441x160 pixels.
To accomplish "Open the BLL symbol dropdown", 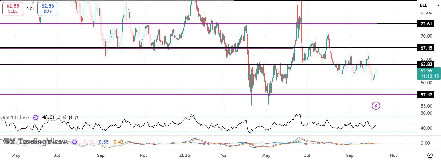I will (x=429, y=5).
